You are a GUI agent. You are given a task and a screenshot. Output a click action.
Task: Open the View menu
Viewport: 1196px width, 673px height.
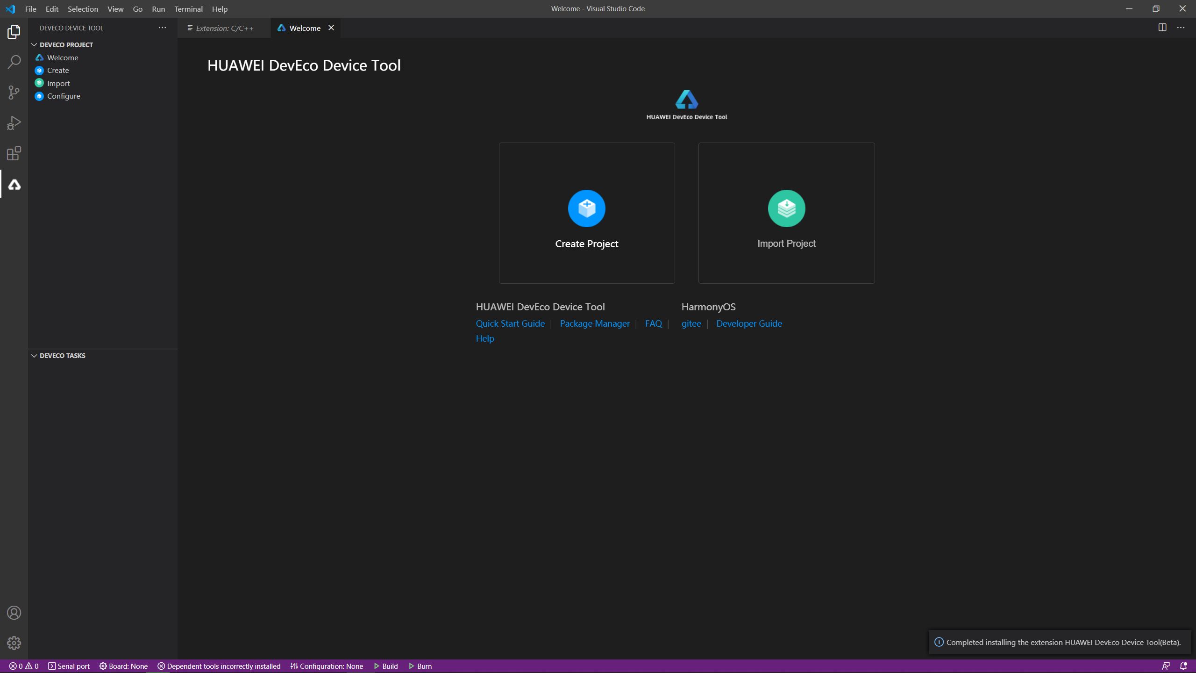[x=115, y=9]
